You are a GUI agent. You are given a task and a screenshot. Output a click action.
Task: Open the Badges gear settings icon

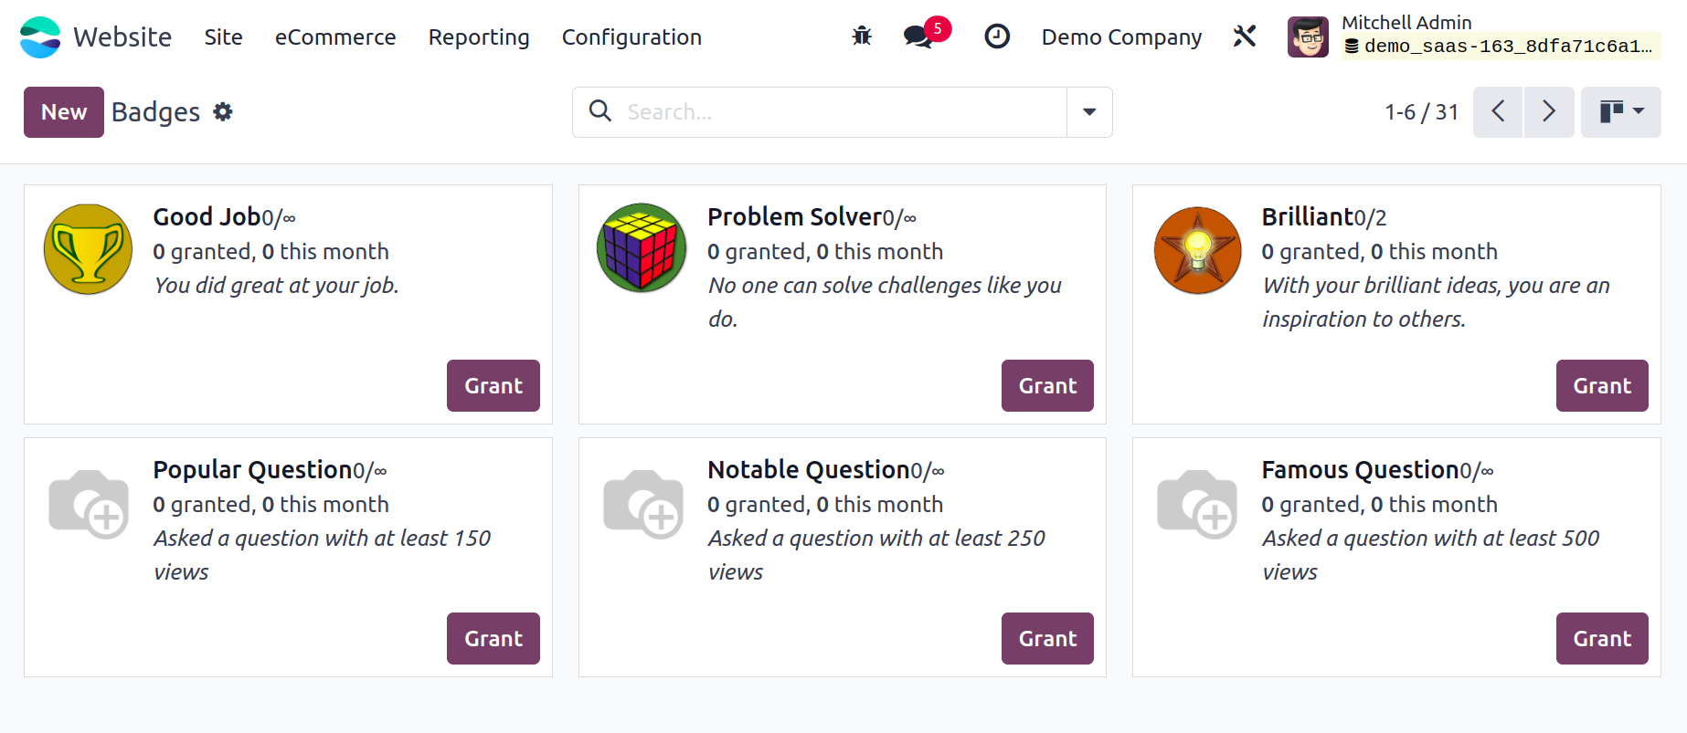pyautogui.click(x=223, y=111)
